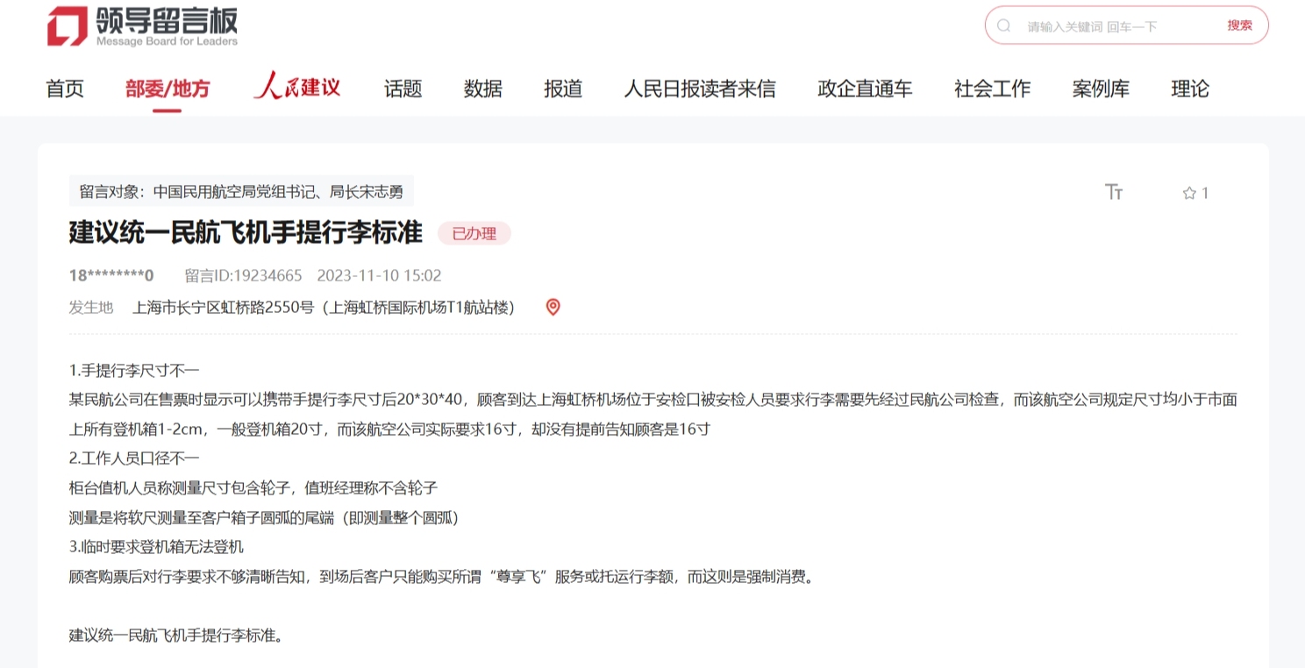Go to 案例库 page
Image resolution: width=1305 pixels, height=668 pixels.
(x=1101, y=89)
